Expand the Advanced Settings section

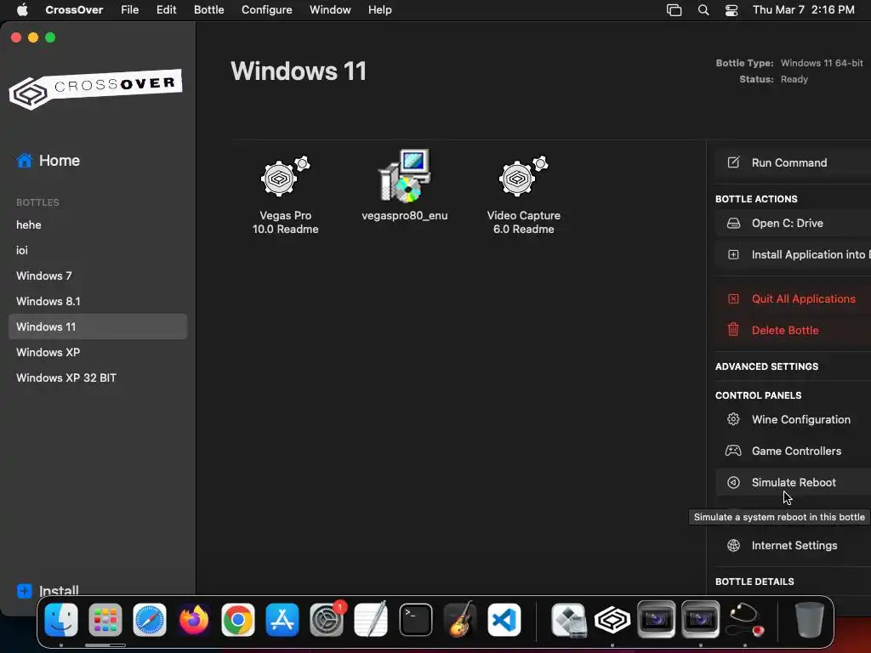click(766, 366)
